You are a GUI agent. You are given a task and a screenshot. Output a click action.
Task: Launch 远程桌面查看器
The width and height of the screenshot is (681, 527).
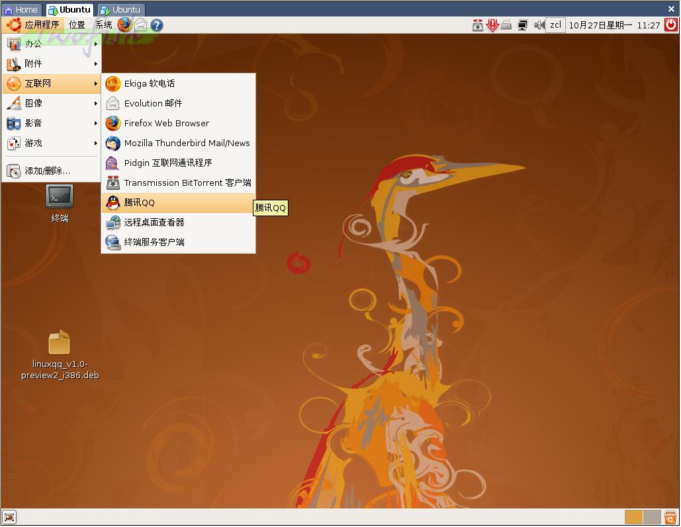point(179,223)
